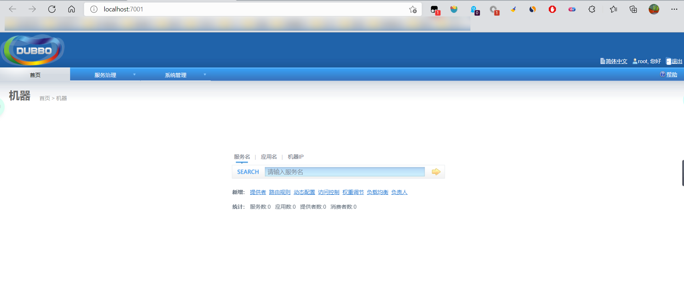This screenshot has height=290, width=684.
Task: Click the Dubbo logo
Action: coord(33,50)
